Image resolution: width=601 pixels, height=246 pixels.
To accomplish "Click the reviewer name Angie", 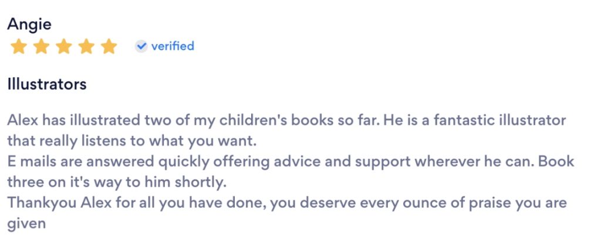I will (x=29, y=24).
